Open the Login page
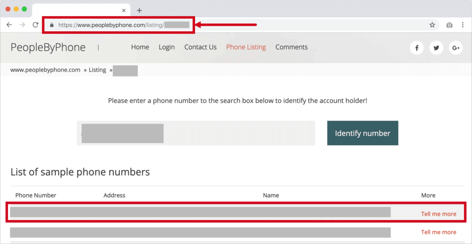The width and height of the screenshot is (472, 244). (x=166, y=47)
